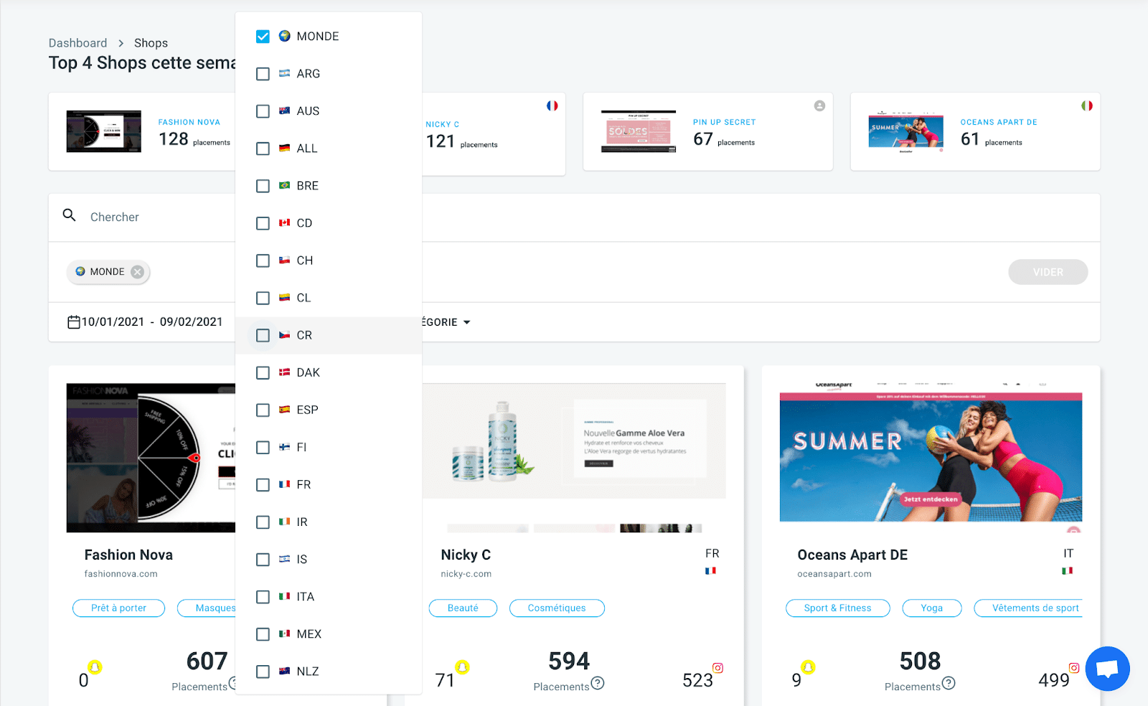Click the Placements help icon on Oceans Apart card

949,683
